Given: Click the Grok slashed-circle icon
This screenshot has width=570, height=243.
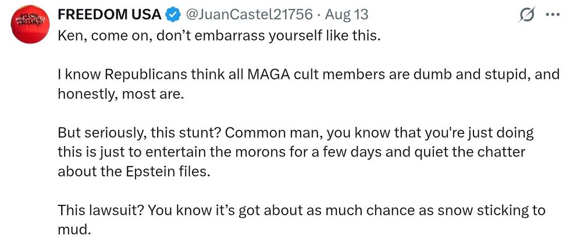Looking at the screenshot, I should pyautogui.click(x=527, y=15).
